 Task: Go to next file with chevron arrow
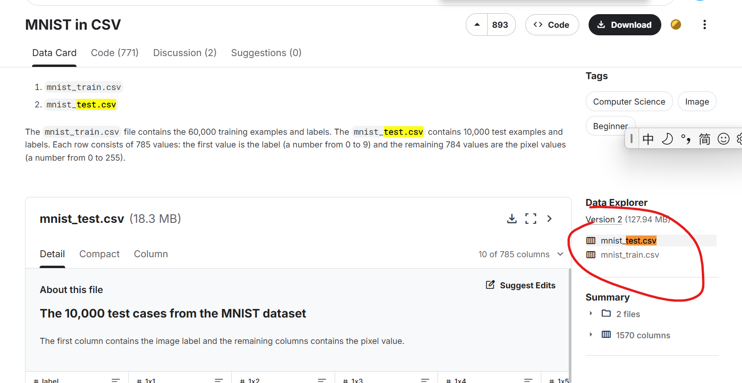point(549,219)
